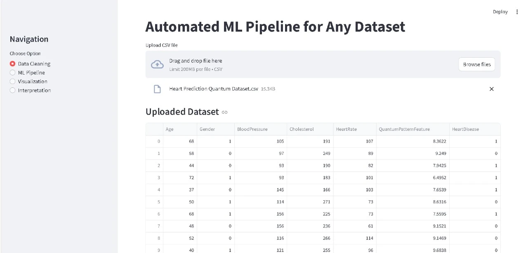Screen dimensions: 528x253
Task: Sort by the Cholesterol column header
Action: (x=310, y=129)
